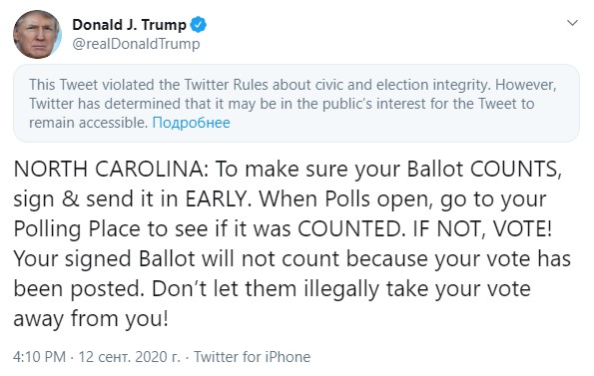Click the 'away from you!' tweet line
Viewport: 594px width, 376px height.
[x=91, y=319]
